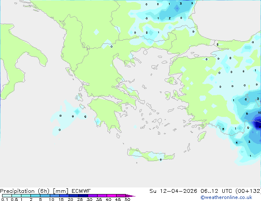The width and height of the screenshot is (261, 201).
Task: Click the 0.1–0.5 mm legend color box
Action: (x=7, y=196)
